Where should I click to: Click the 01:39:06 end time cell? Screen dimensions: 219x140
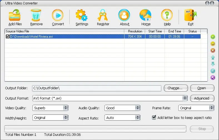(x=174, y=37)
